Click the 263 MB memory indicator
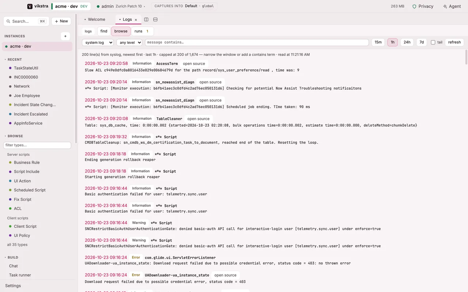The width and height of the screenshot is (468, 292). pyautogui.click(x=397, y=6)
